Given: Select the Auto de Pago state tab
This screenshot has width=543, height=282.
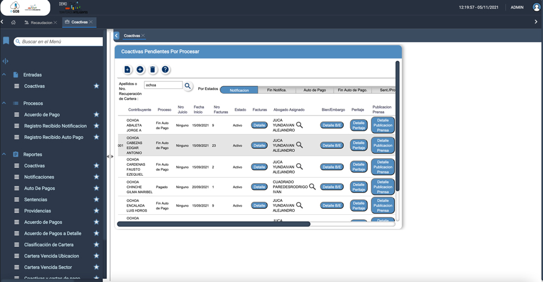Looking at the screenshot, I should click(x=314, y=90).
